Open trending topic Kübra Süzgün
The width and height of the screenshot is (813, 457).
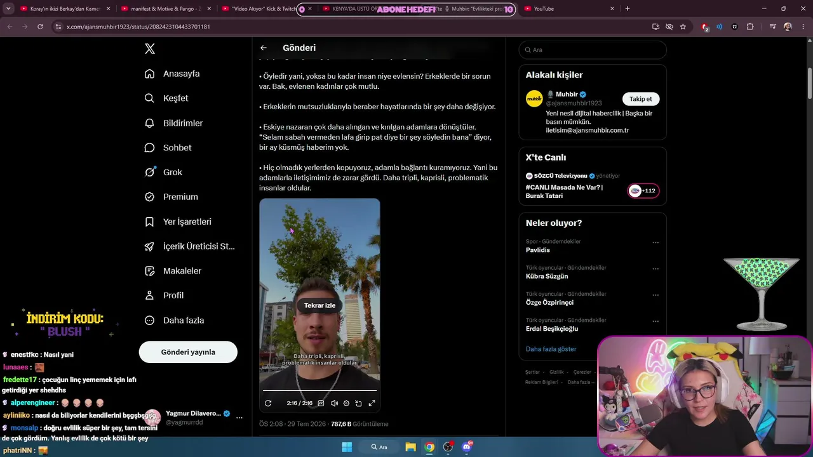pyautogui.click(x=547, y=276)
